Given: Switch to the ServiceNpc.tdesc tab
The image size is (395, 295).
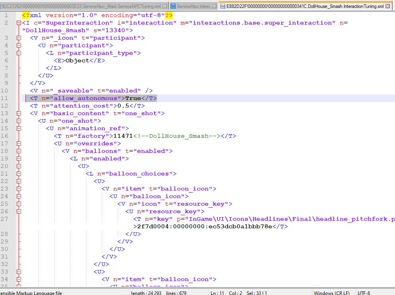Looking at the screenshot, I should tap(194, 6).
